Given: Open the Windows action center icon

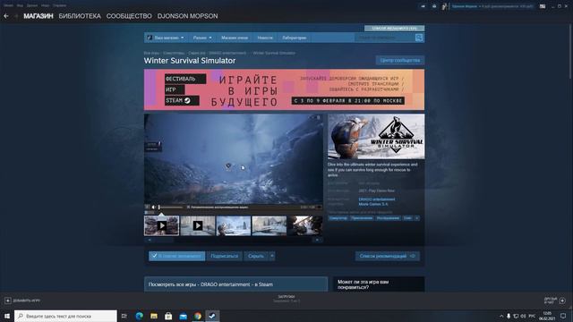Looking at the screenshot, I should [x=563, y=316].
